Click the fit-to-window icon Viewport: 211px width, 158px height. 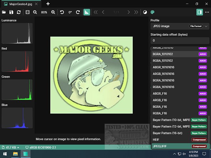pyautogui.click(x=28, y=12)
